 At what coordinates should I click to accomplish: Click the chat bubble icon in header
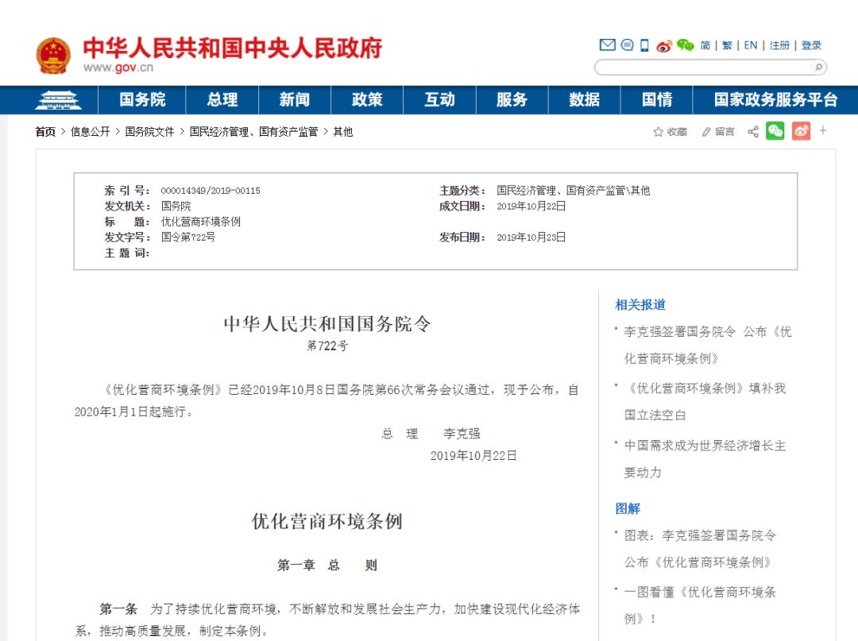pos(627,44)
